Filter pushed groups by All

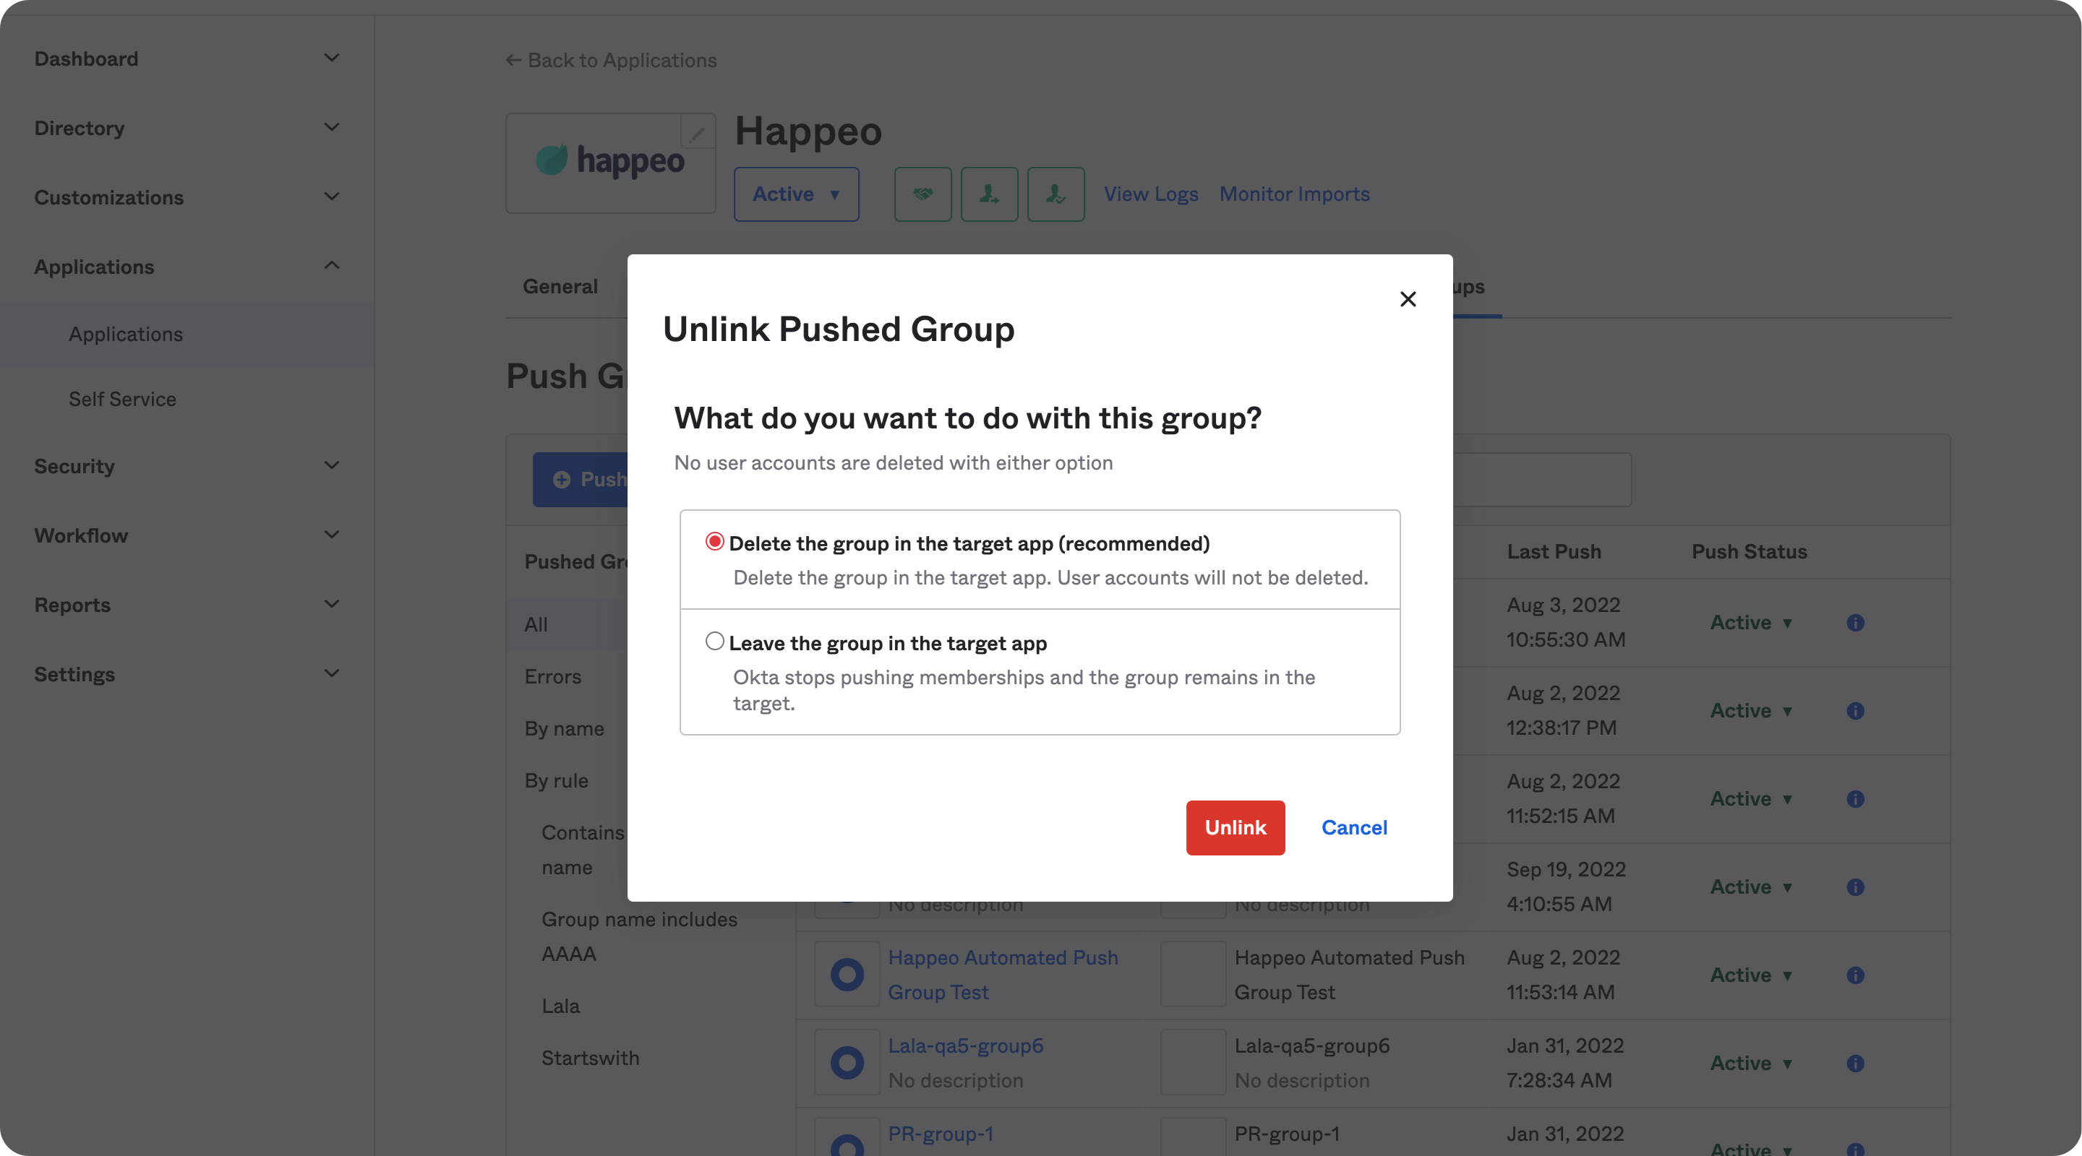coord(536,624)
